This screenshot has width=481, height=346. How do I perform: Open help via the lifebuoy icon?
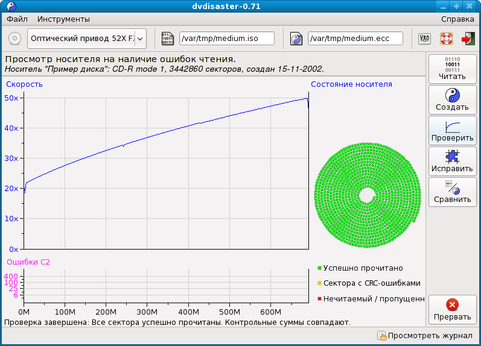click(447, 39)
